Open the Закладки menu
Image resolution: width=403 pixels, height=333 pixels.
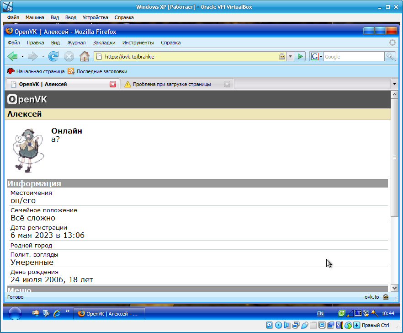[104, 43]
